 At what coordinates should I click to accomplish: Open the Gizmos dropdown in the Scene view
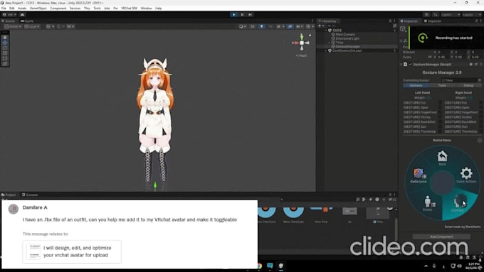coord(310,26)
